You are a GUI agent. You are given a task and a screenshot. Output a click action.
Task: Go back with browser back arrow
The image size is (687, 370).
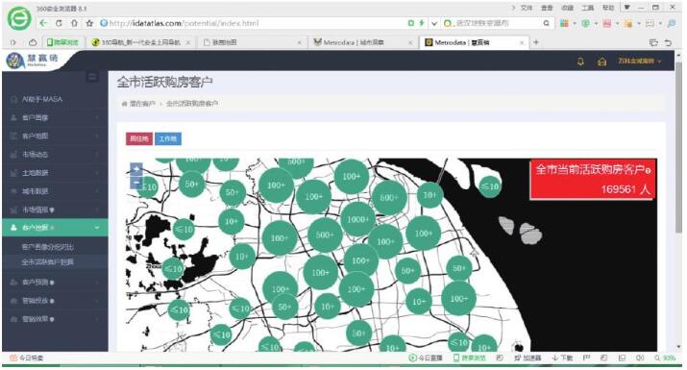[43, 23]
